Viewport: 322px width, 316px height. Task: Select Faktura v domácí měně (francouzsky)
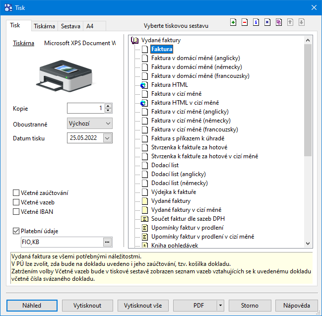click(200, 76)
